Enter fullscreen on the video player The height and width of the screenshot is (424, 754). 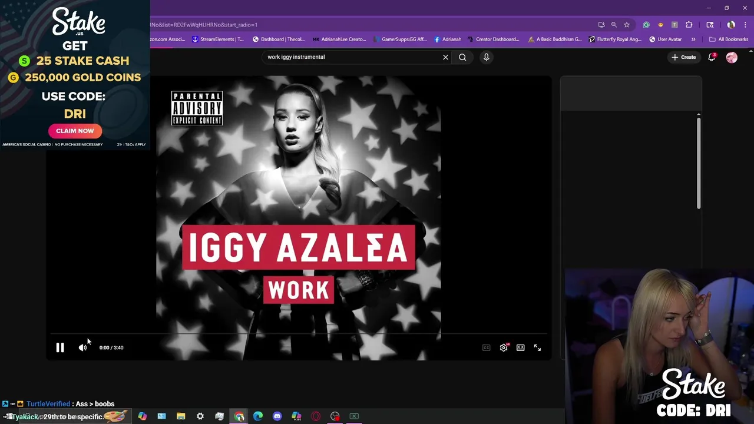(537, 347)
